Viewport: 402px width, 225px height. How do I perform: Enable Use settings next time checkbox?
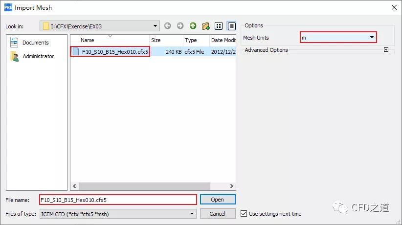[244, 214]
